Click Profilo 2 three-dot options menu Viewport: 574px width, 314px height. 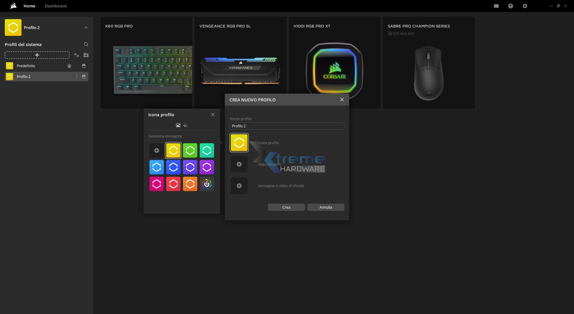(x=77, y=77)
